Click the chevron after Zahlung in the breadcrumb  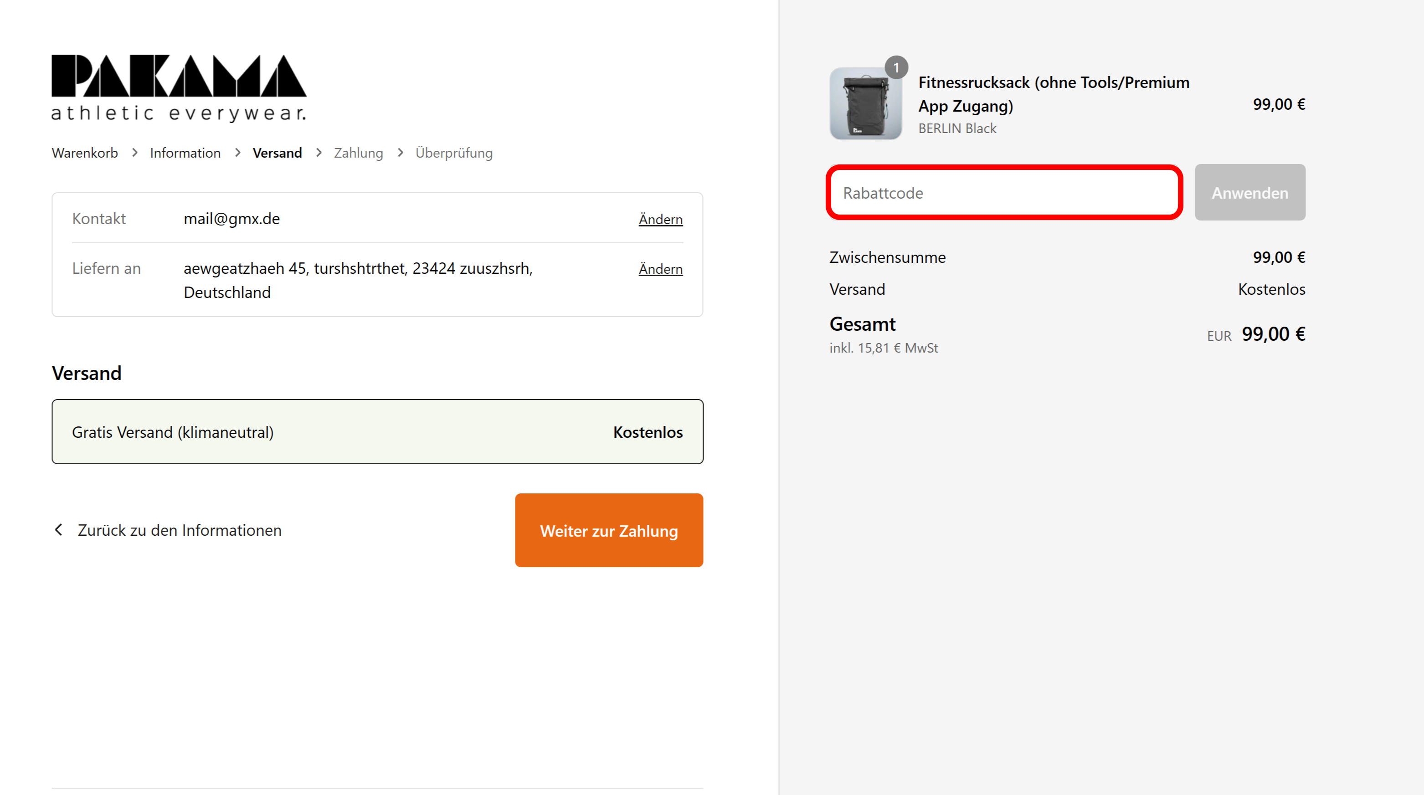click(x=400, y=153)
